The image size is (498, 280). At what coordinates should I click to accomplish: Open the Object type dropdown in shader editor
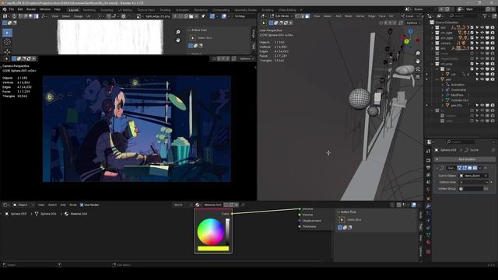click(23, 205)
